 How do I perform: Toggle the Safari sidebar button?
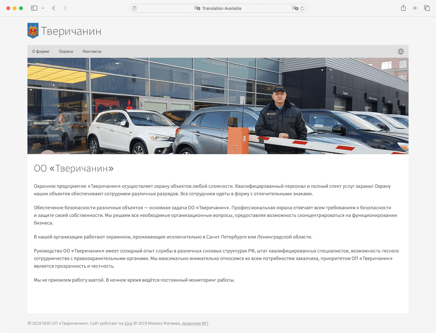(x=34, y=8)
